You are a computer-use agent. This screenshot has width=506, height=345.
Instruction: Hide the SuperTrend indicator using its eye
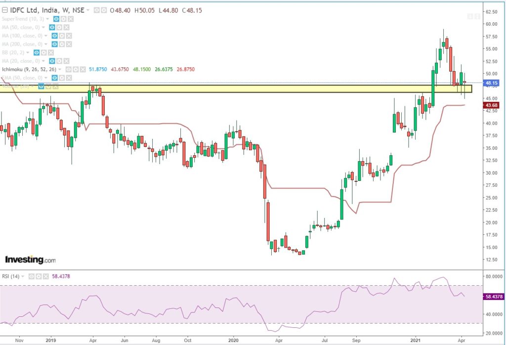click(x=56, y=19)
